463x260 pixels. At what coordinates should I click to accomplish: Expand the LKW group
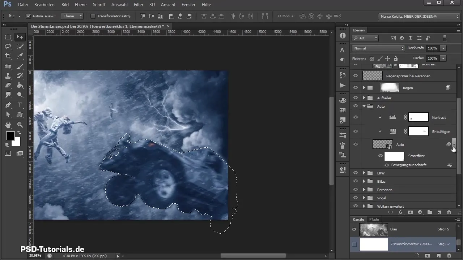click(x=364, y=173)
